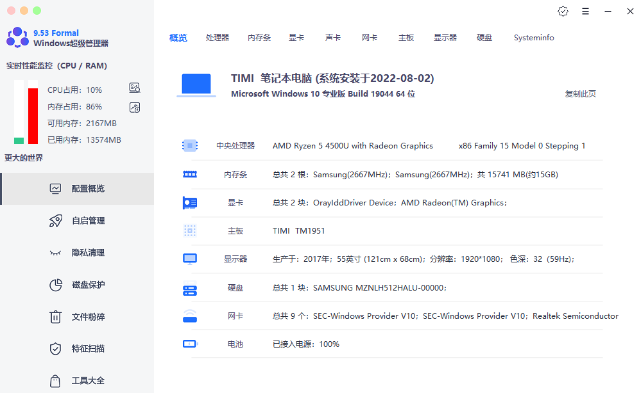This screenshot has width=641, height=393.
Task: Open the 硬盘 tab
Action: pyautogui.click(x=484, y=38)
